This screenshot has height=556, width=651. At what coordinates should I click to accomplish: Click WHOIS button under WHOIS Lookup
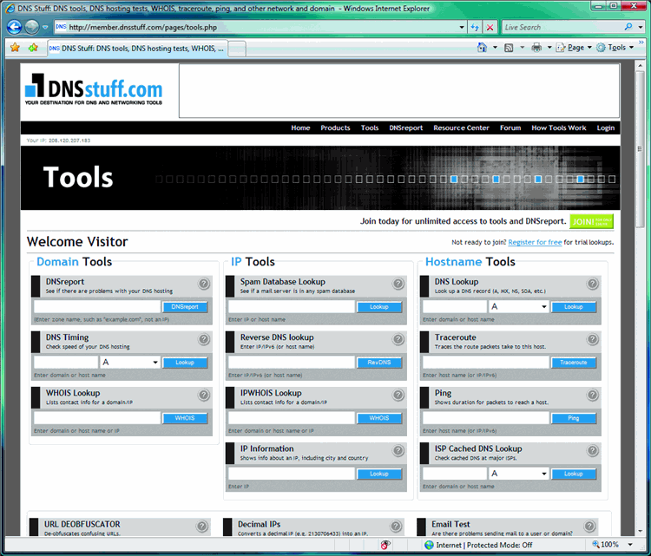pos(185,418)
